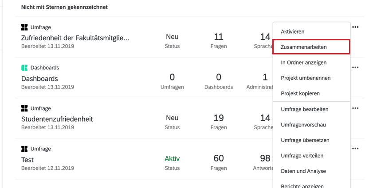Image resolution: width=377 pixels, height=188 pixels.
Task: Click the survey icon above Test project
Action: coord(24,149)
